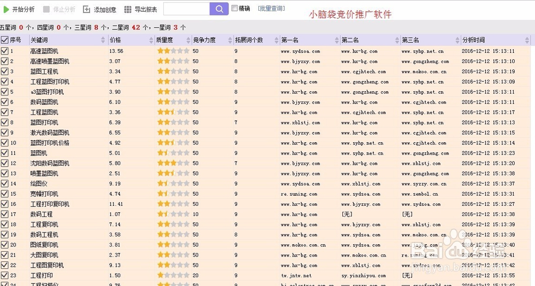Click the grey 停止分析 stop icon

click(x=46, y=10)
